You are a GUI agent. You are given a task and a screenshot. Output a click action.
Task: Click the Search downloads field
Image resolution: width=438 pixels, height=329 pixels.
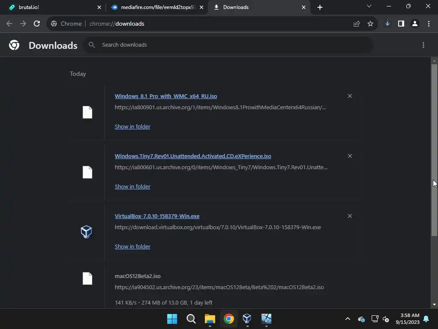[x=228, y=45]
